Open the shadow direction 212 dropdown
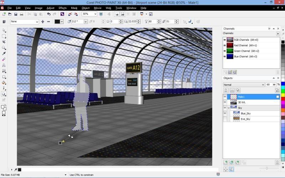 point(85,22)
